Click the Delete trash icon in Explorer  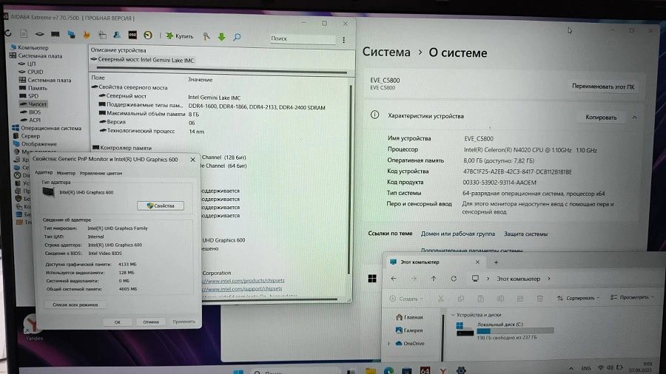click(539, 299)
